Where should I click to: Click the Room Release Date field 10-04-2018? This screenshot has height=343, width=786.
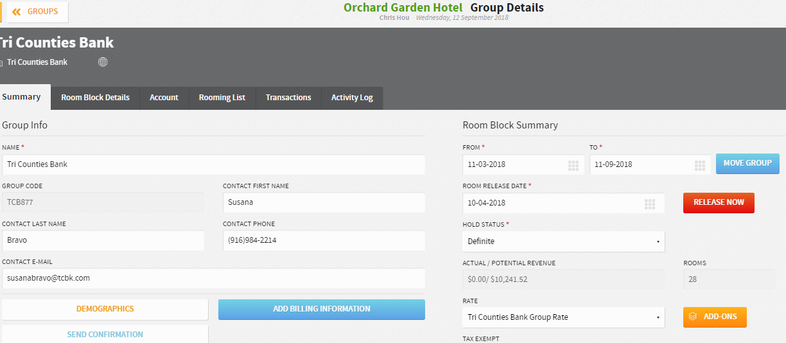pos(563,203)
